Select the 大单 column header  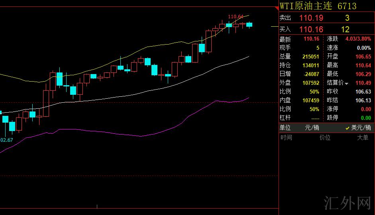coord(362,138)
